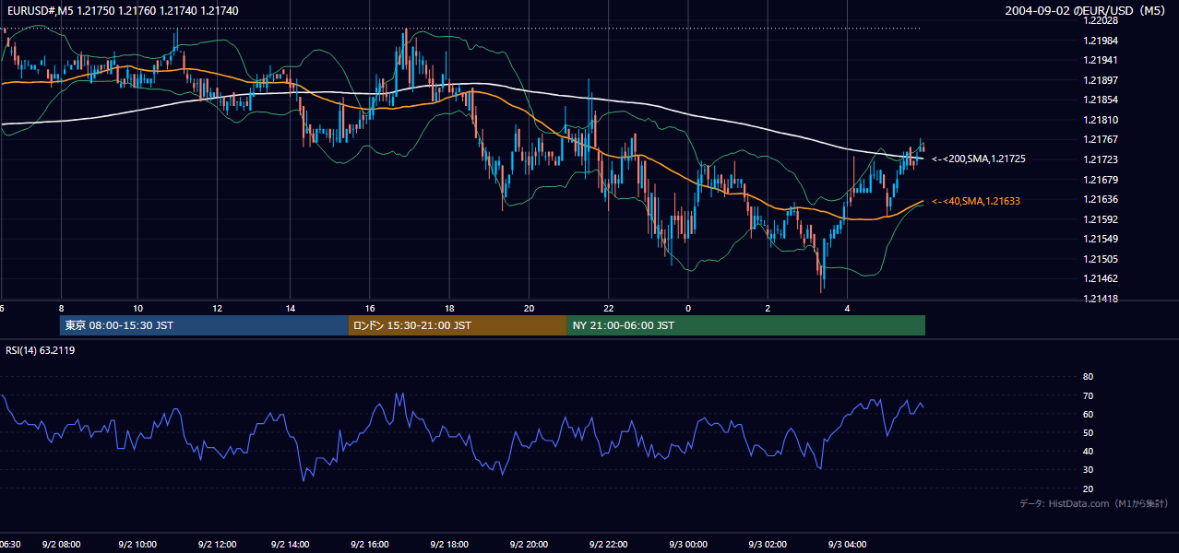The width and height of the screenshot is (1179, 553).
Task: Click RSI scale level 80
Action: [1088, 377]
